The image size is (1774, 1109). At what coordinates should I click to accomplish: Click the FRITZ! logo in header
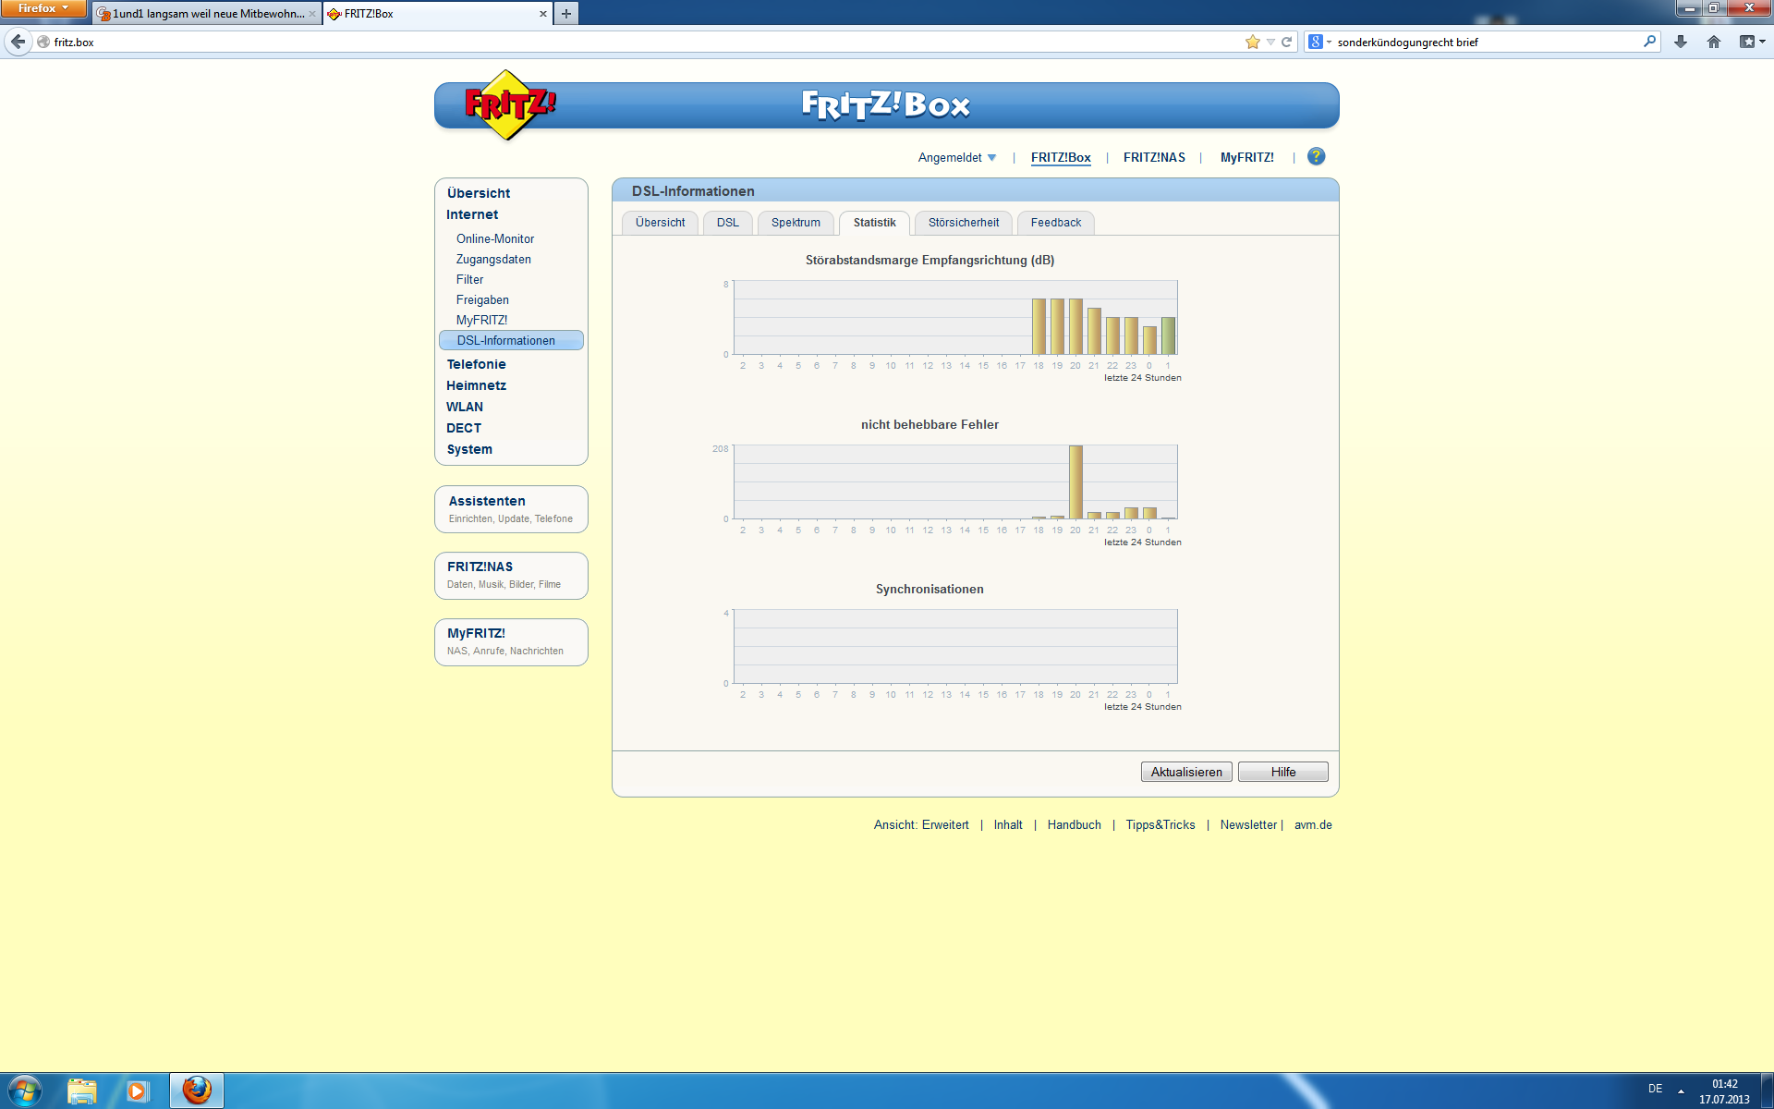[x=507, y=105]
